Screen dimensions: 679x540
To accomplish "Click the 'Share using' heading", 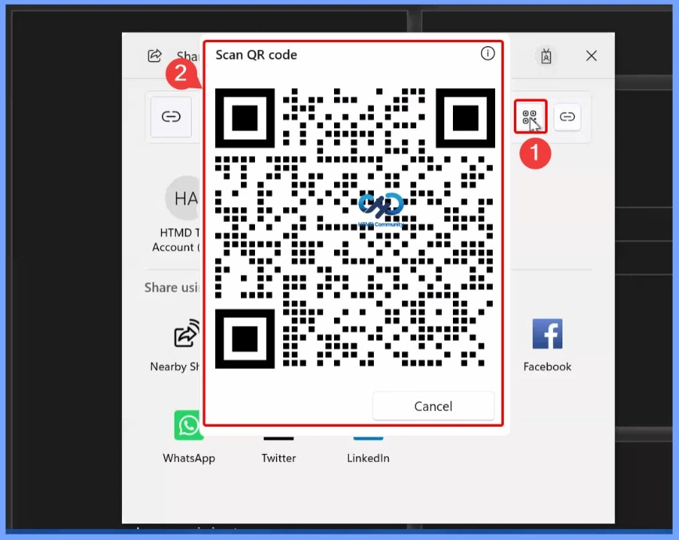I will [172, 288].
